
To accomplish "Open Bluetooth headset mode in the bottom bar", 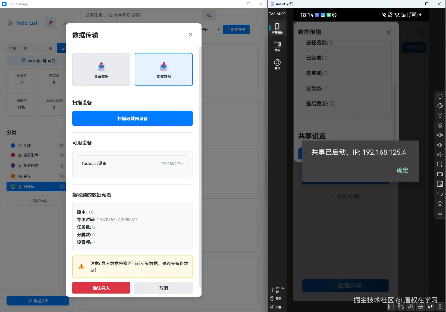I will 411,307.
